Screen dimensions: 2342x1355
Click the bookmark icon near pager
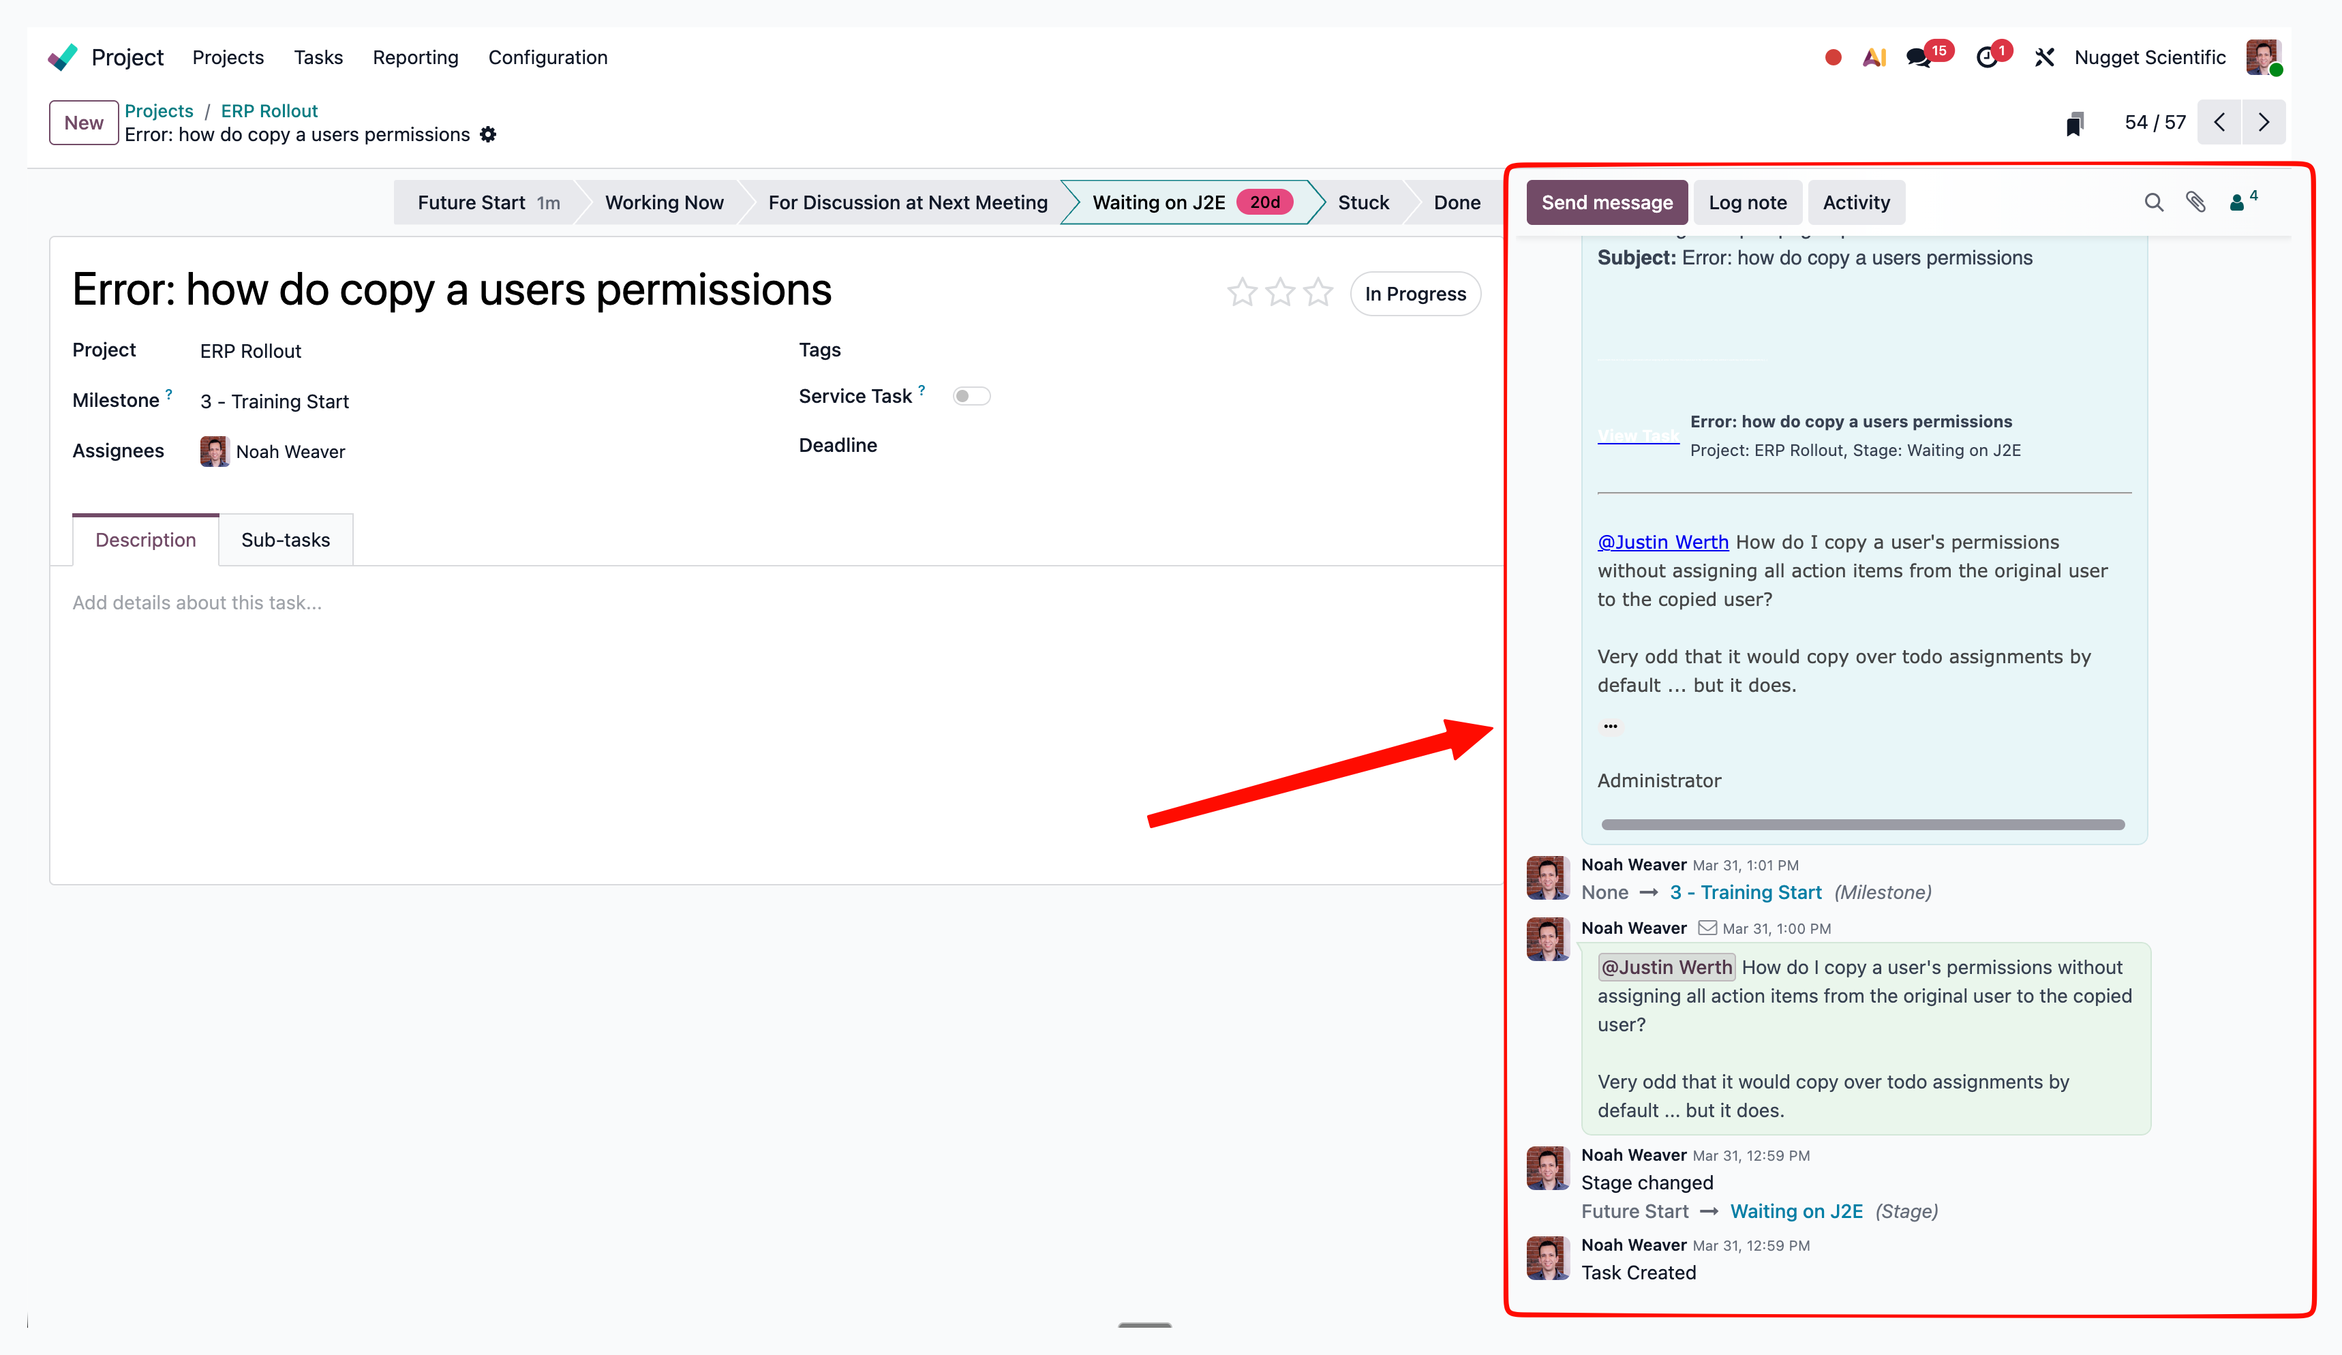click(x=2074, y=123)
